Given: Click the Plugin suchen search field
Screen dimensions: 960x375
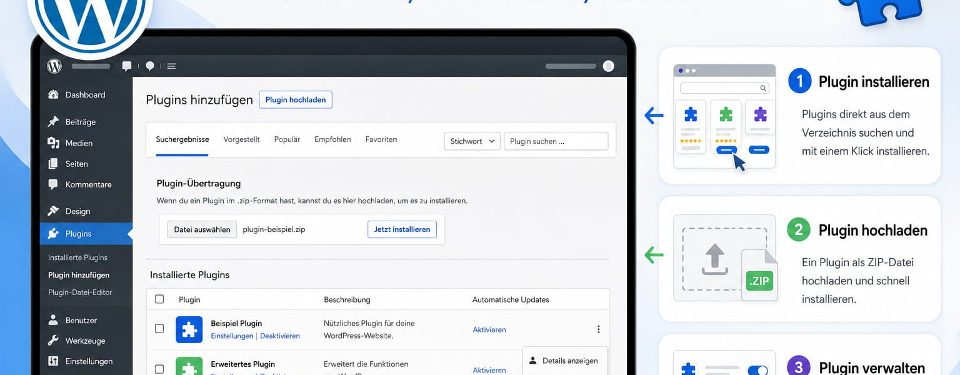Looking at the screenshot, I should click(x=556, y=141).
